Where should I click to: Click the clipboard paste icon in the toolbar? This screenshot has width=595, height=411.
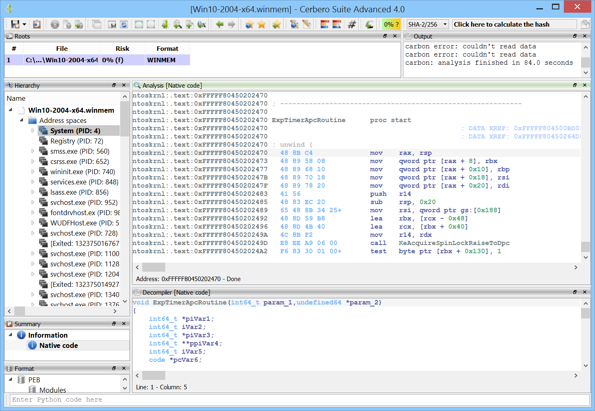pyautogui.click(x=36, y=25)
